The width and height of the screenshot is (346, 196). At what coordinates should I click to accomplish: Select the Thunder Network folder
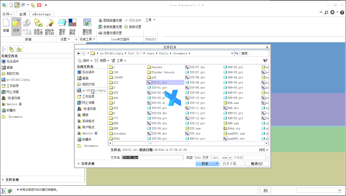pyautogui.click(x=161, y=72)
